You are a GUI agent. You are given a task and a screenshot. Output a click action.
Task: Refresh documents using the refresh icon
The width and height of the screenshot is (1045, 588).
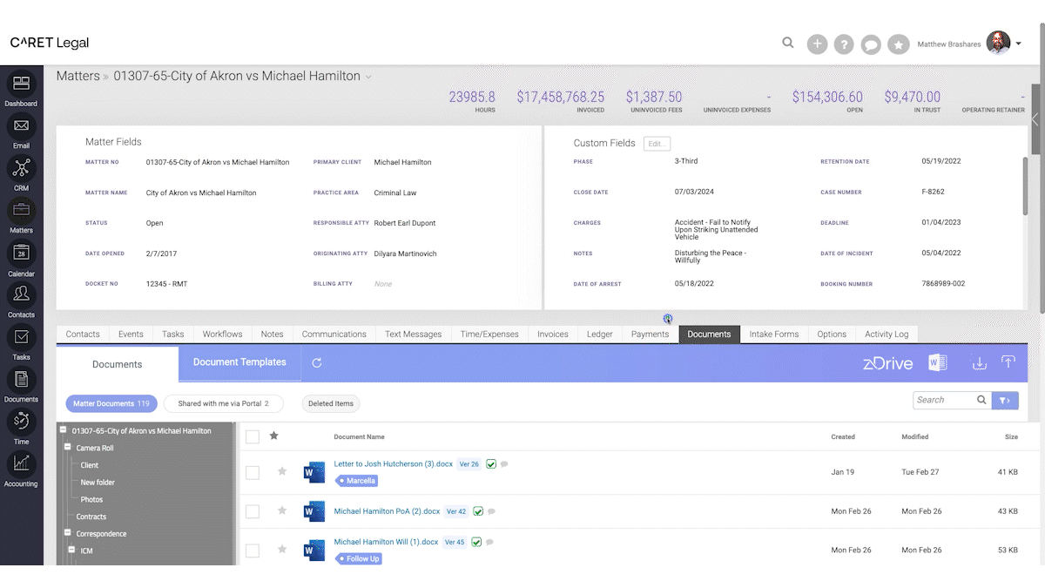(317, 362)
